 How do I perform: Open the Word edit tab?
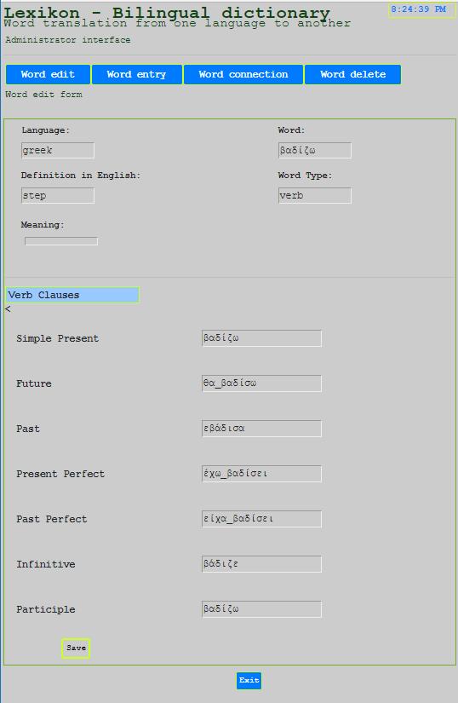[48, 74]
